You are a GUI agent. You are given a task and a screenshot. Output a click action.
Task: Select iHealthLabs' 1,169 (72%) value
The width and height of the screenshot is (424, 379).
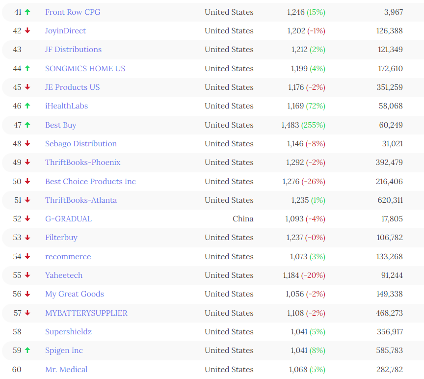click(306, 106)
